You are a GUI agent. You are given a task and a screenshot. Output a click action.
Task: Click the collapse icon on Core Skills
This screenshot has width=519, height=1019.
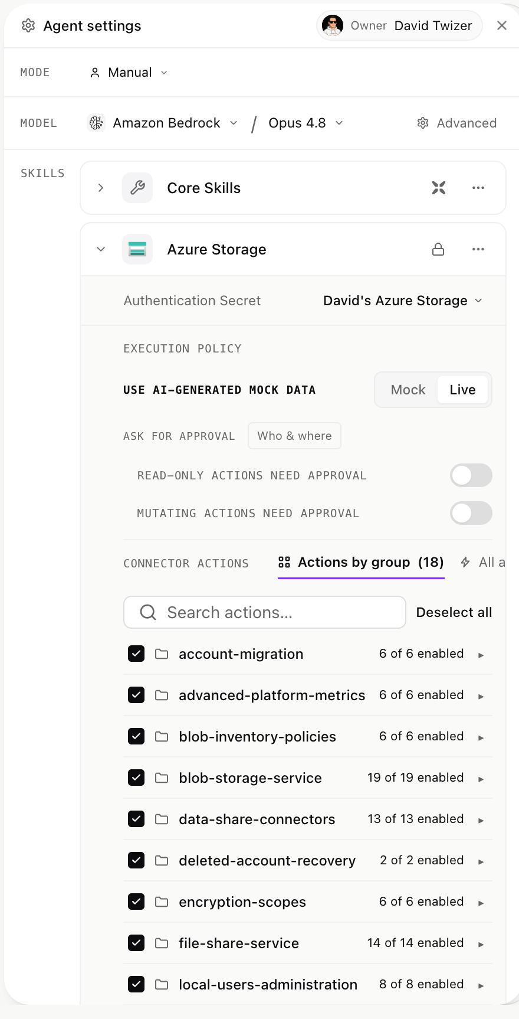(439, 188)
